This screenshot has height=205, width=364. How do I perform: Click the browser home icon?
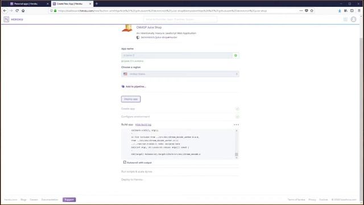[23, 11]
